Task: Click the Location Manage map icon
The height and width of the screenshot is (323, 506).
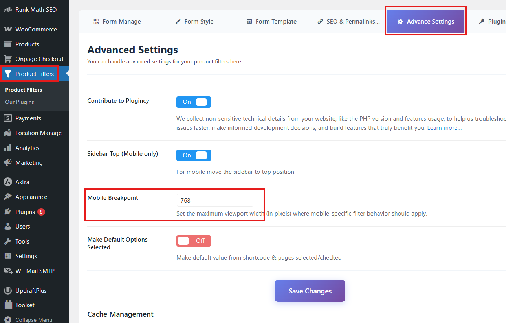Action: [7, 133]
